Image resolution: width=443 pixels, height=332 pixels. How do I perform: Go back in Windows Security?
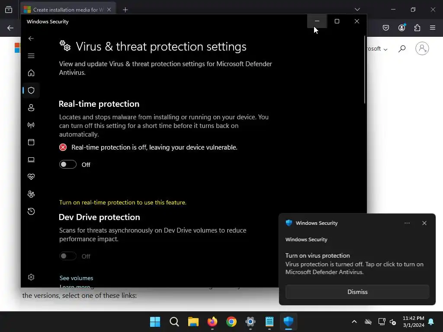(31, 38)
